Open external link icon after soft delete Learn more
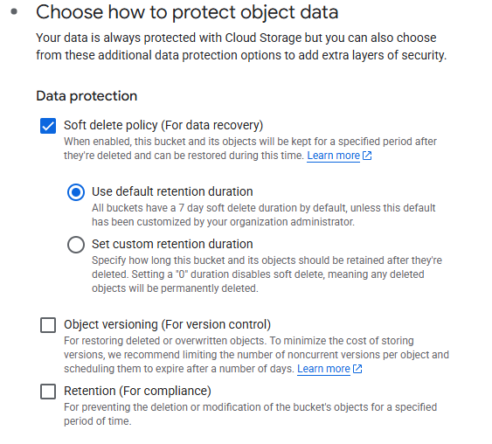The width and height of the screenshot is (492, 444). [x=367, y=156]
